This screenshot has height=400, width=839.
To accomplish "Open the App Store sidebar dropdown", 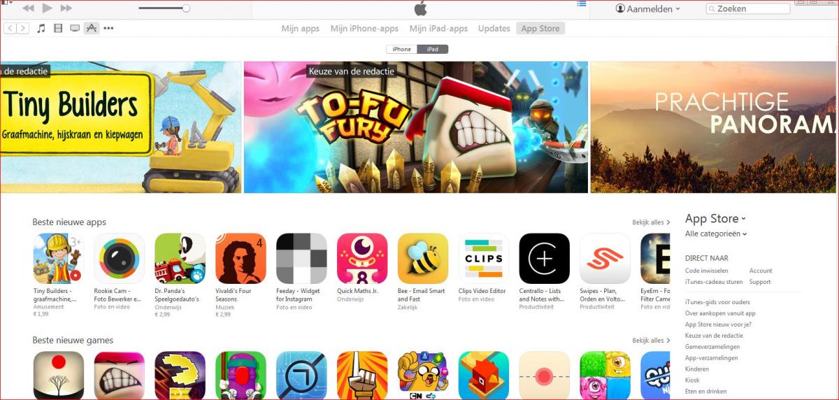I will click(715, 219).
